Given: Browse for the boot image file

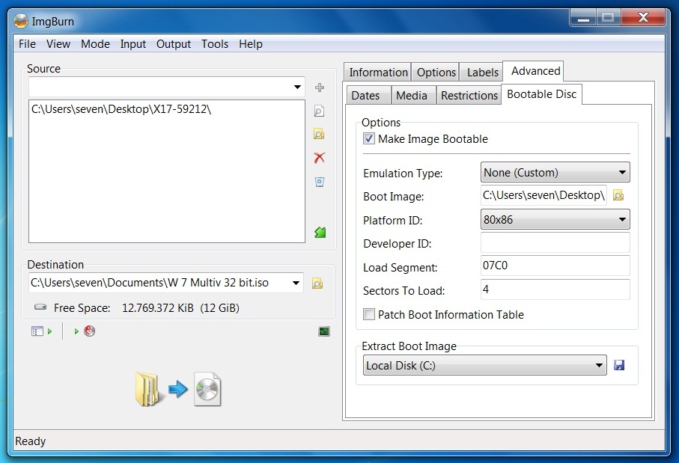Looking at the screenshot, I should (x=618, y=195).
